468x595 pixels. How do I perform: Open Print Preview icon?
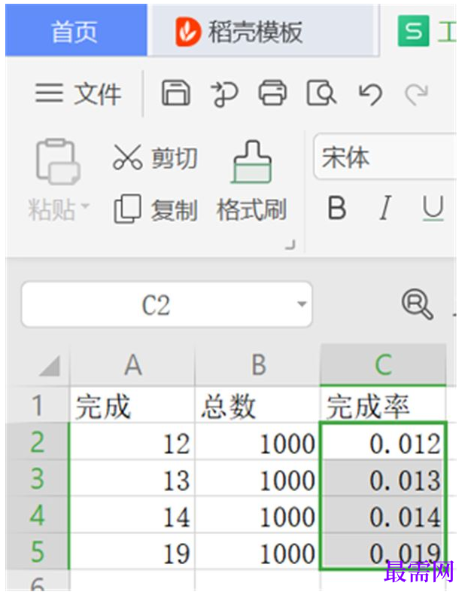[321, 93]
